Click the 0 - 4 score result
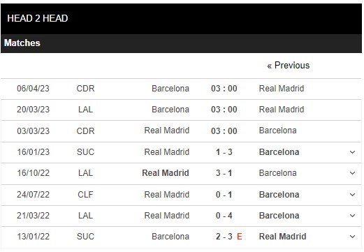The image size is (364, 252). click(224, 216)
